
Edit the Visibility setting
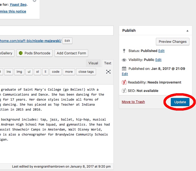(x=158, y=60)
